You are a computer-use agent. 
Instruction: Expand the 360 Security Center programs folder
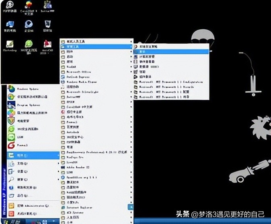[x=97, y=137]
